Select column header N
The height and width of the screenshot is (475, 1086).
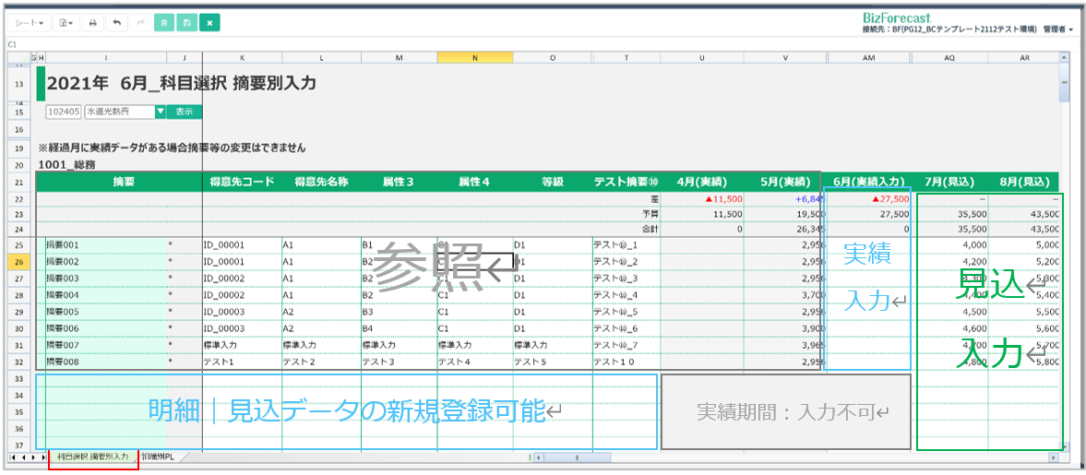475,58
